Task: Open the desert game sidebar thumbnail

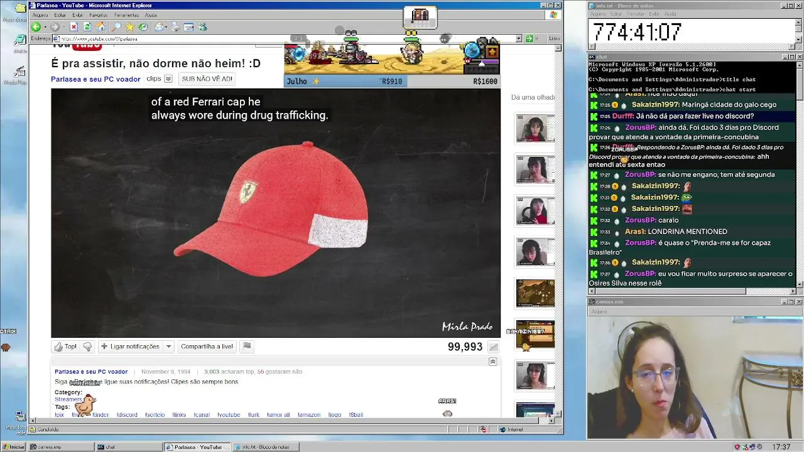Action: (535, 293)
